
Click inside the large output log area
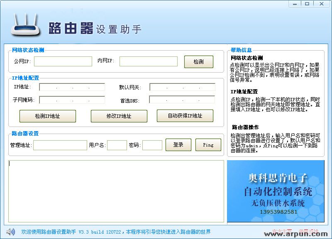click(116, 191)
